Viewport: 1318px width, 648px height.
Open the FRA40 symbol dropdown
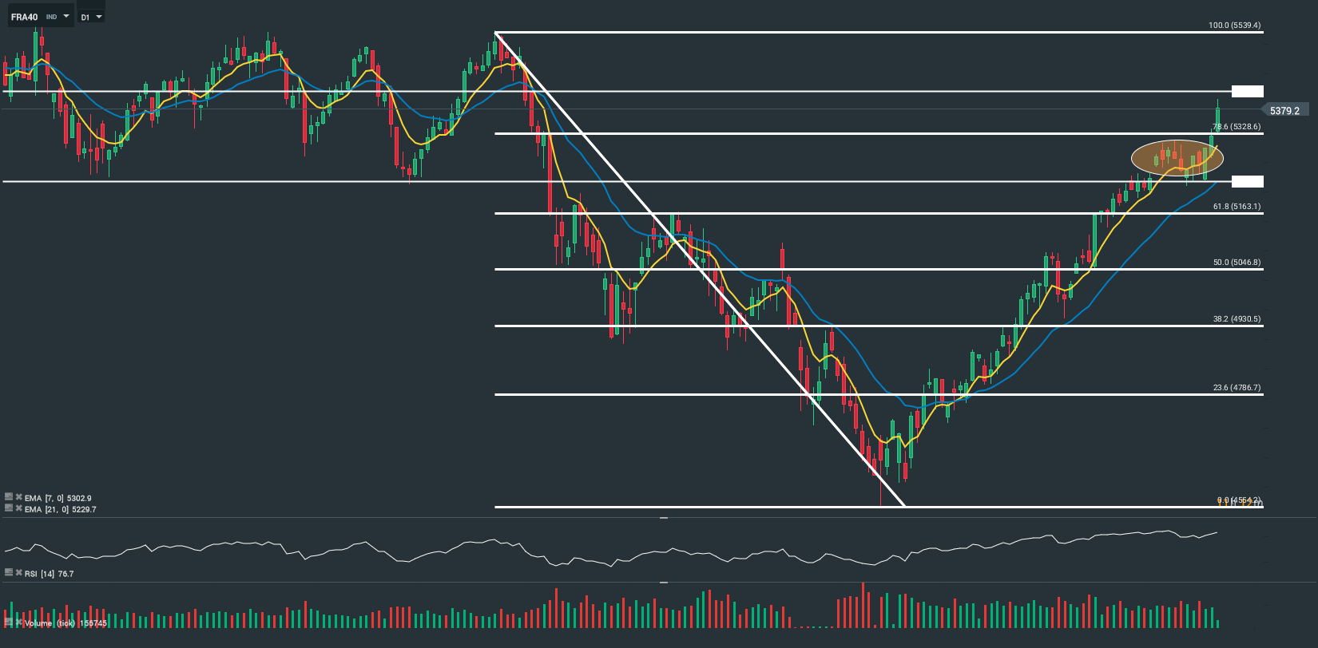66,17
